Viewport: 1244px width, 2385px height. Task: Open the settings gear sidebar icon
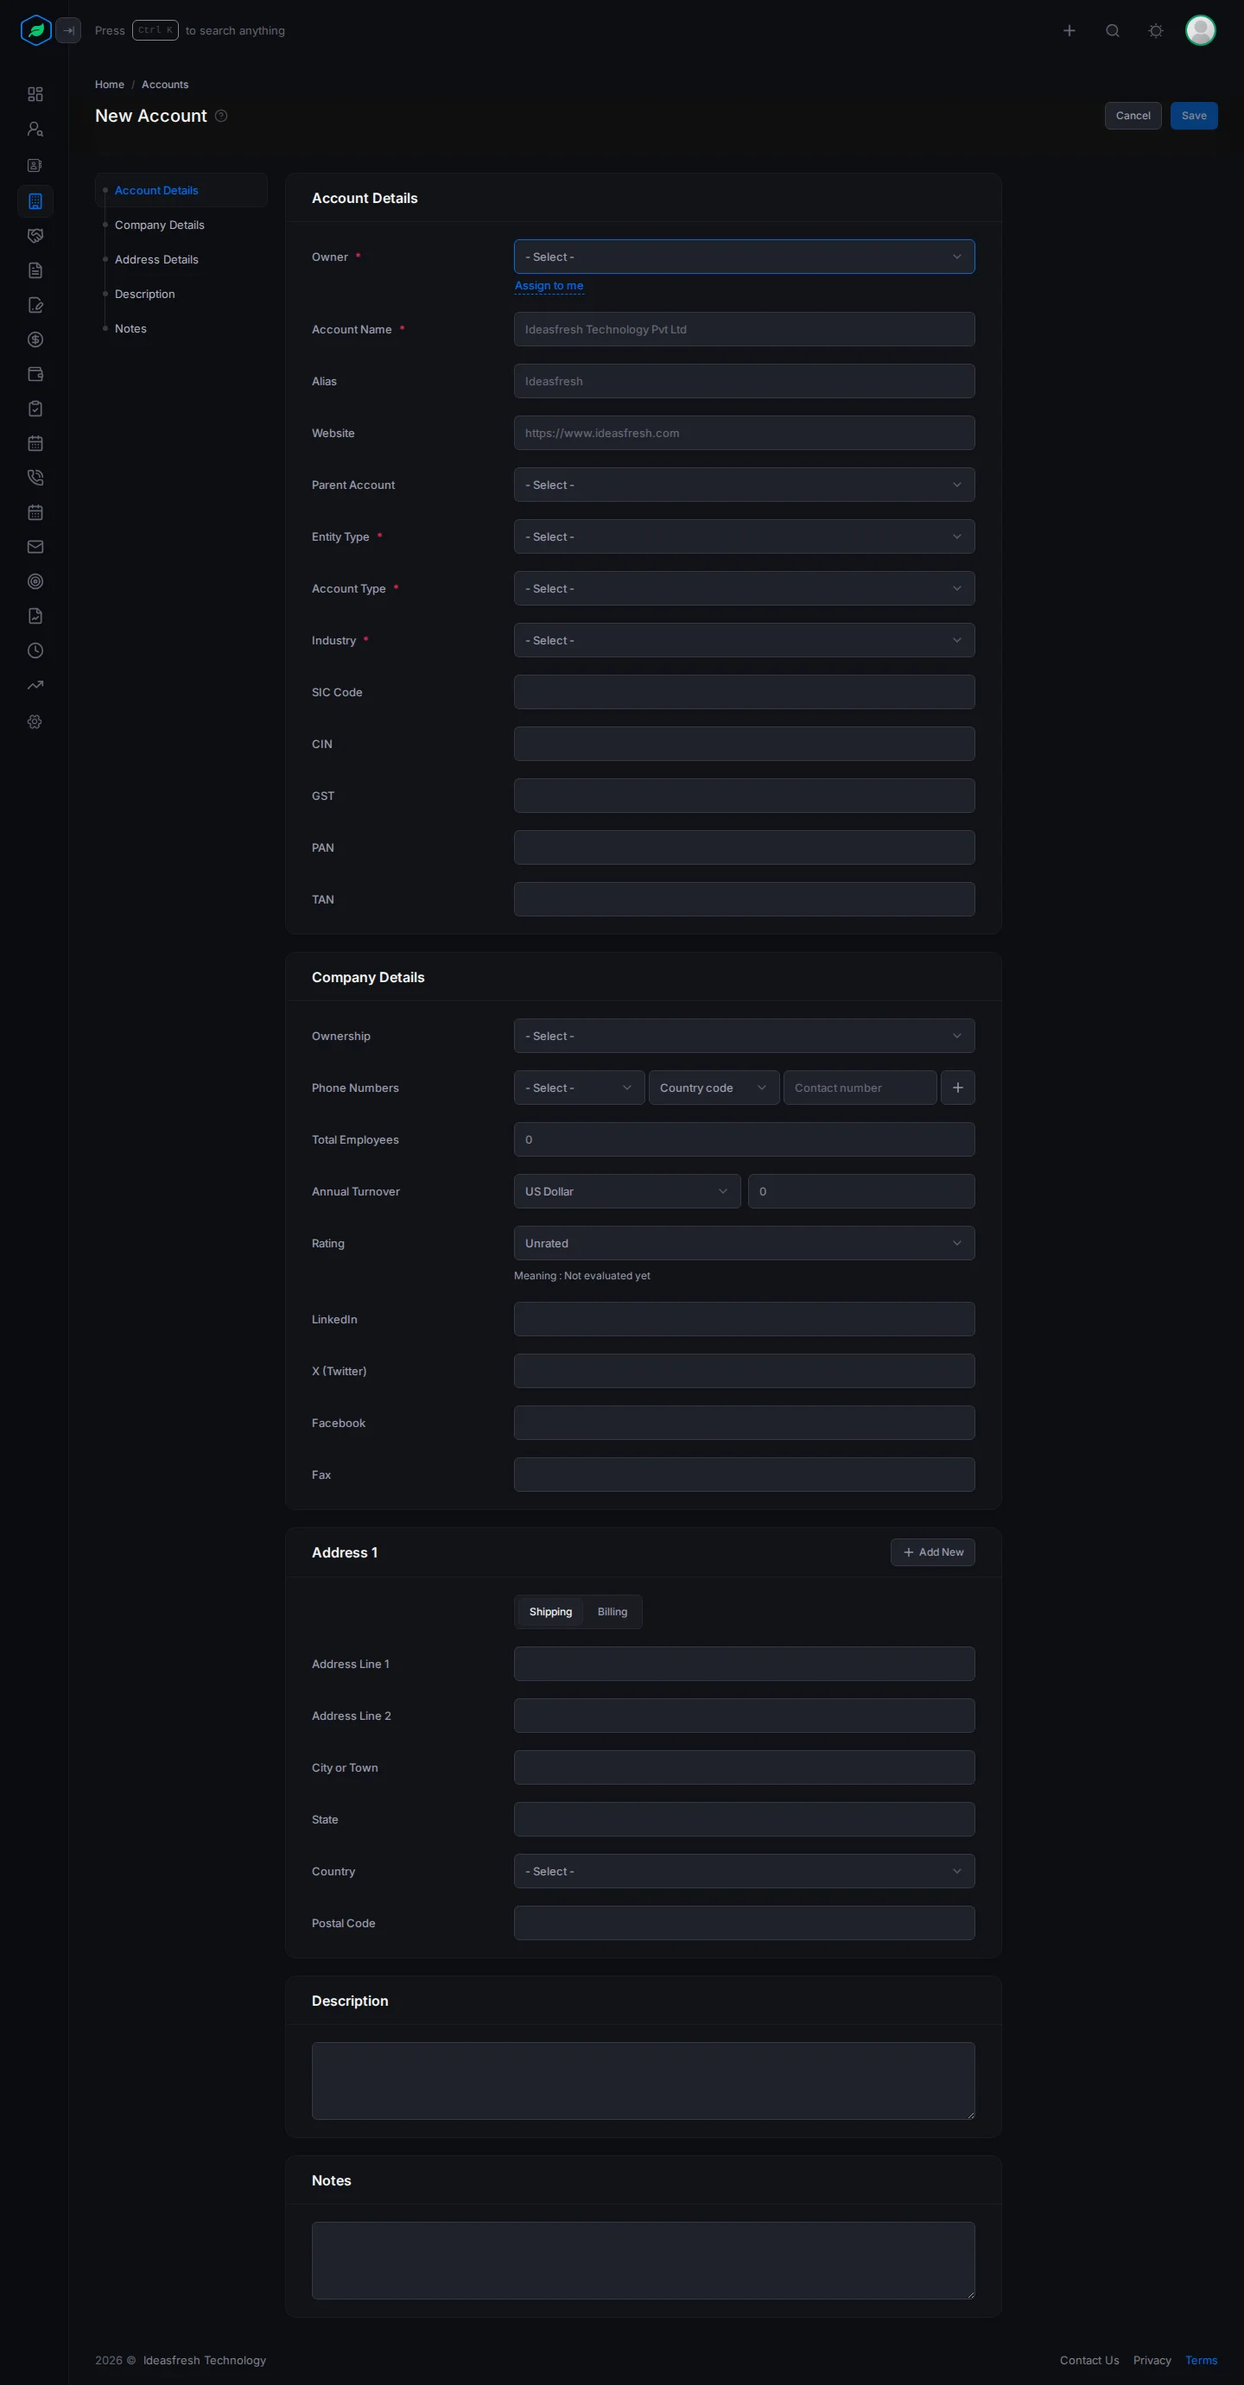35,721
